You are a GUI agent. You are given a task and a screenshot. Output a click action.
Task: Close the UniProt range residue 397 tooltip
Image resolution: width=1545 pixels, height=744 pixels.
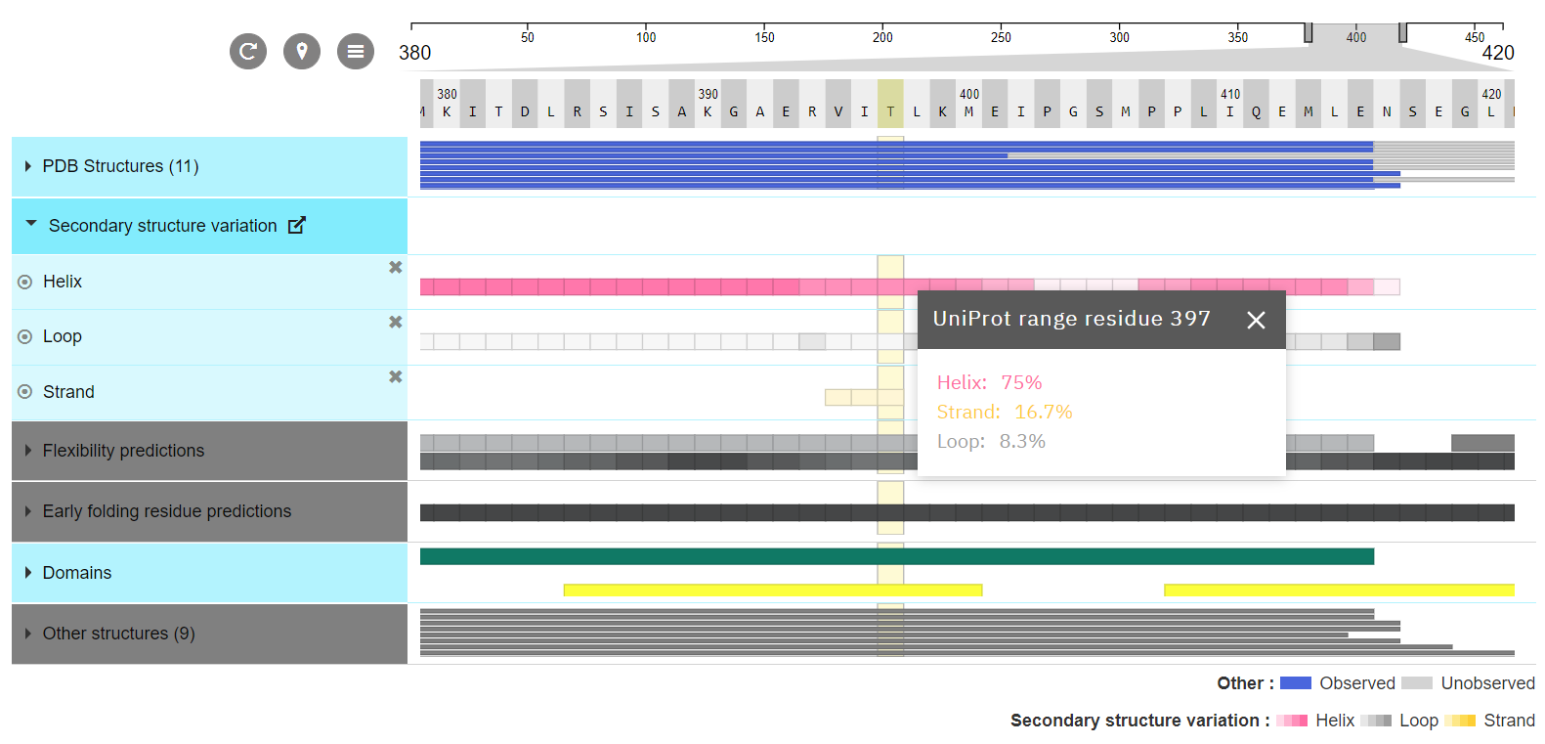click(1256, 320)
